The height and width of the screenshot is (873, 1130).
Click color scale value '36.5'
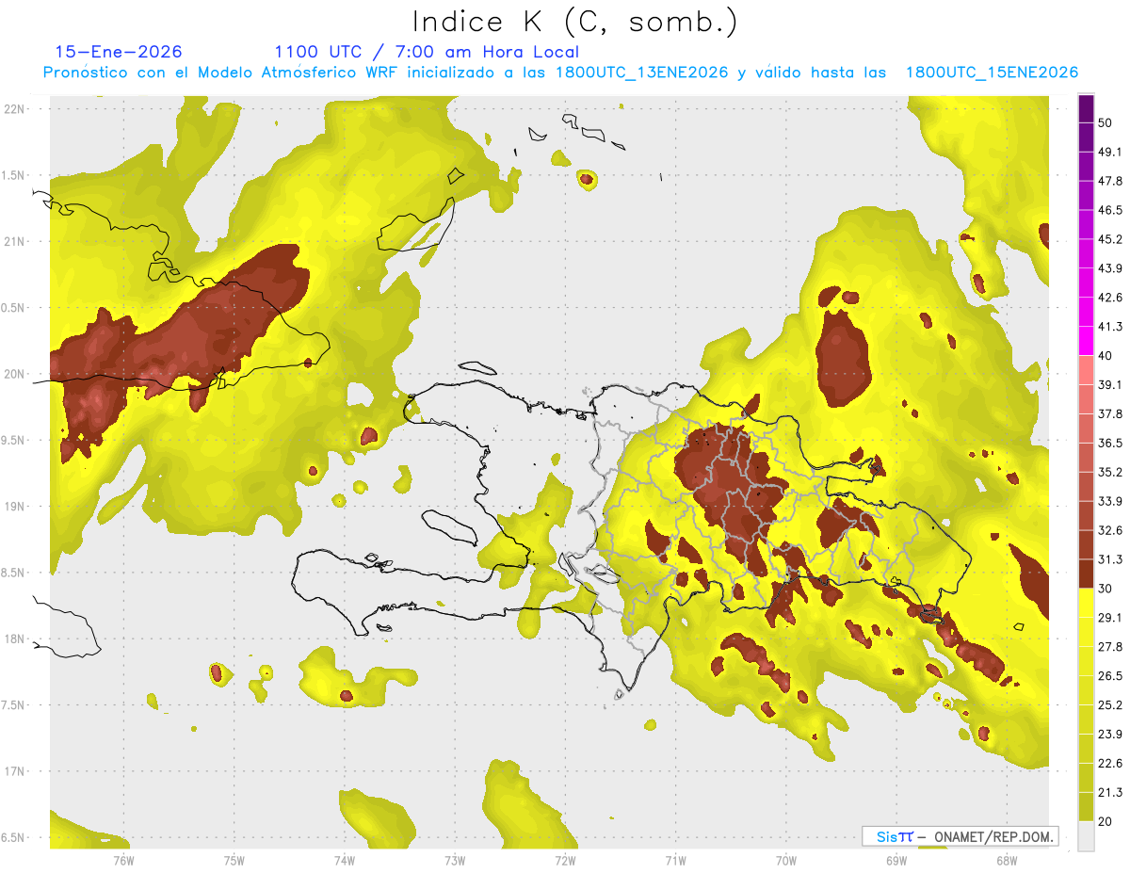pyautogui.click(x=1110, y=443)
